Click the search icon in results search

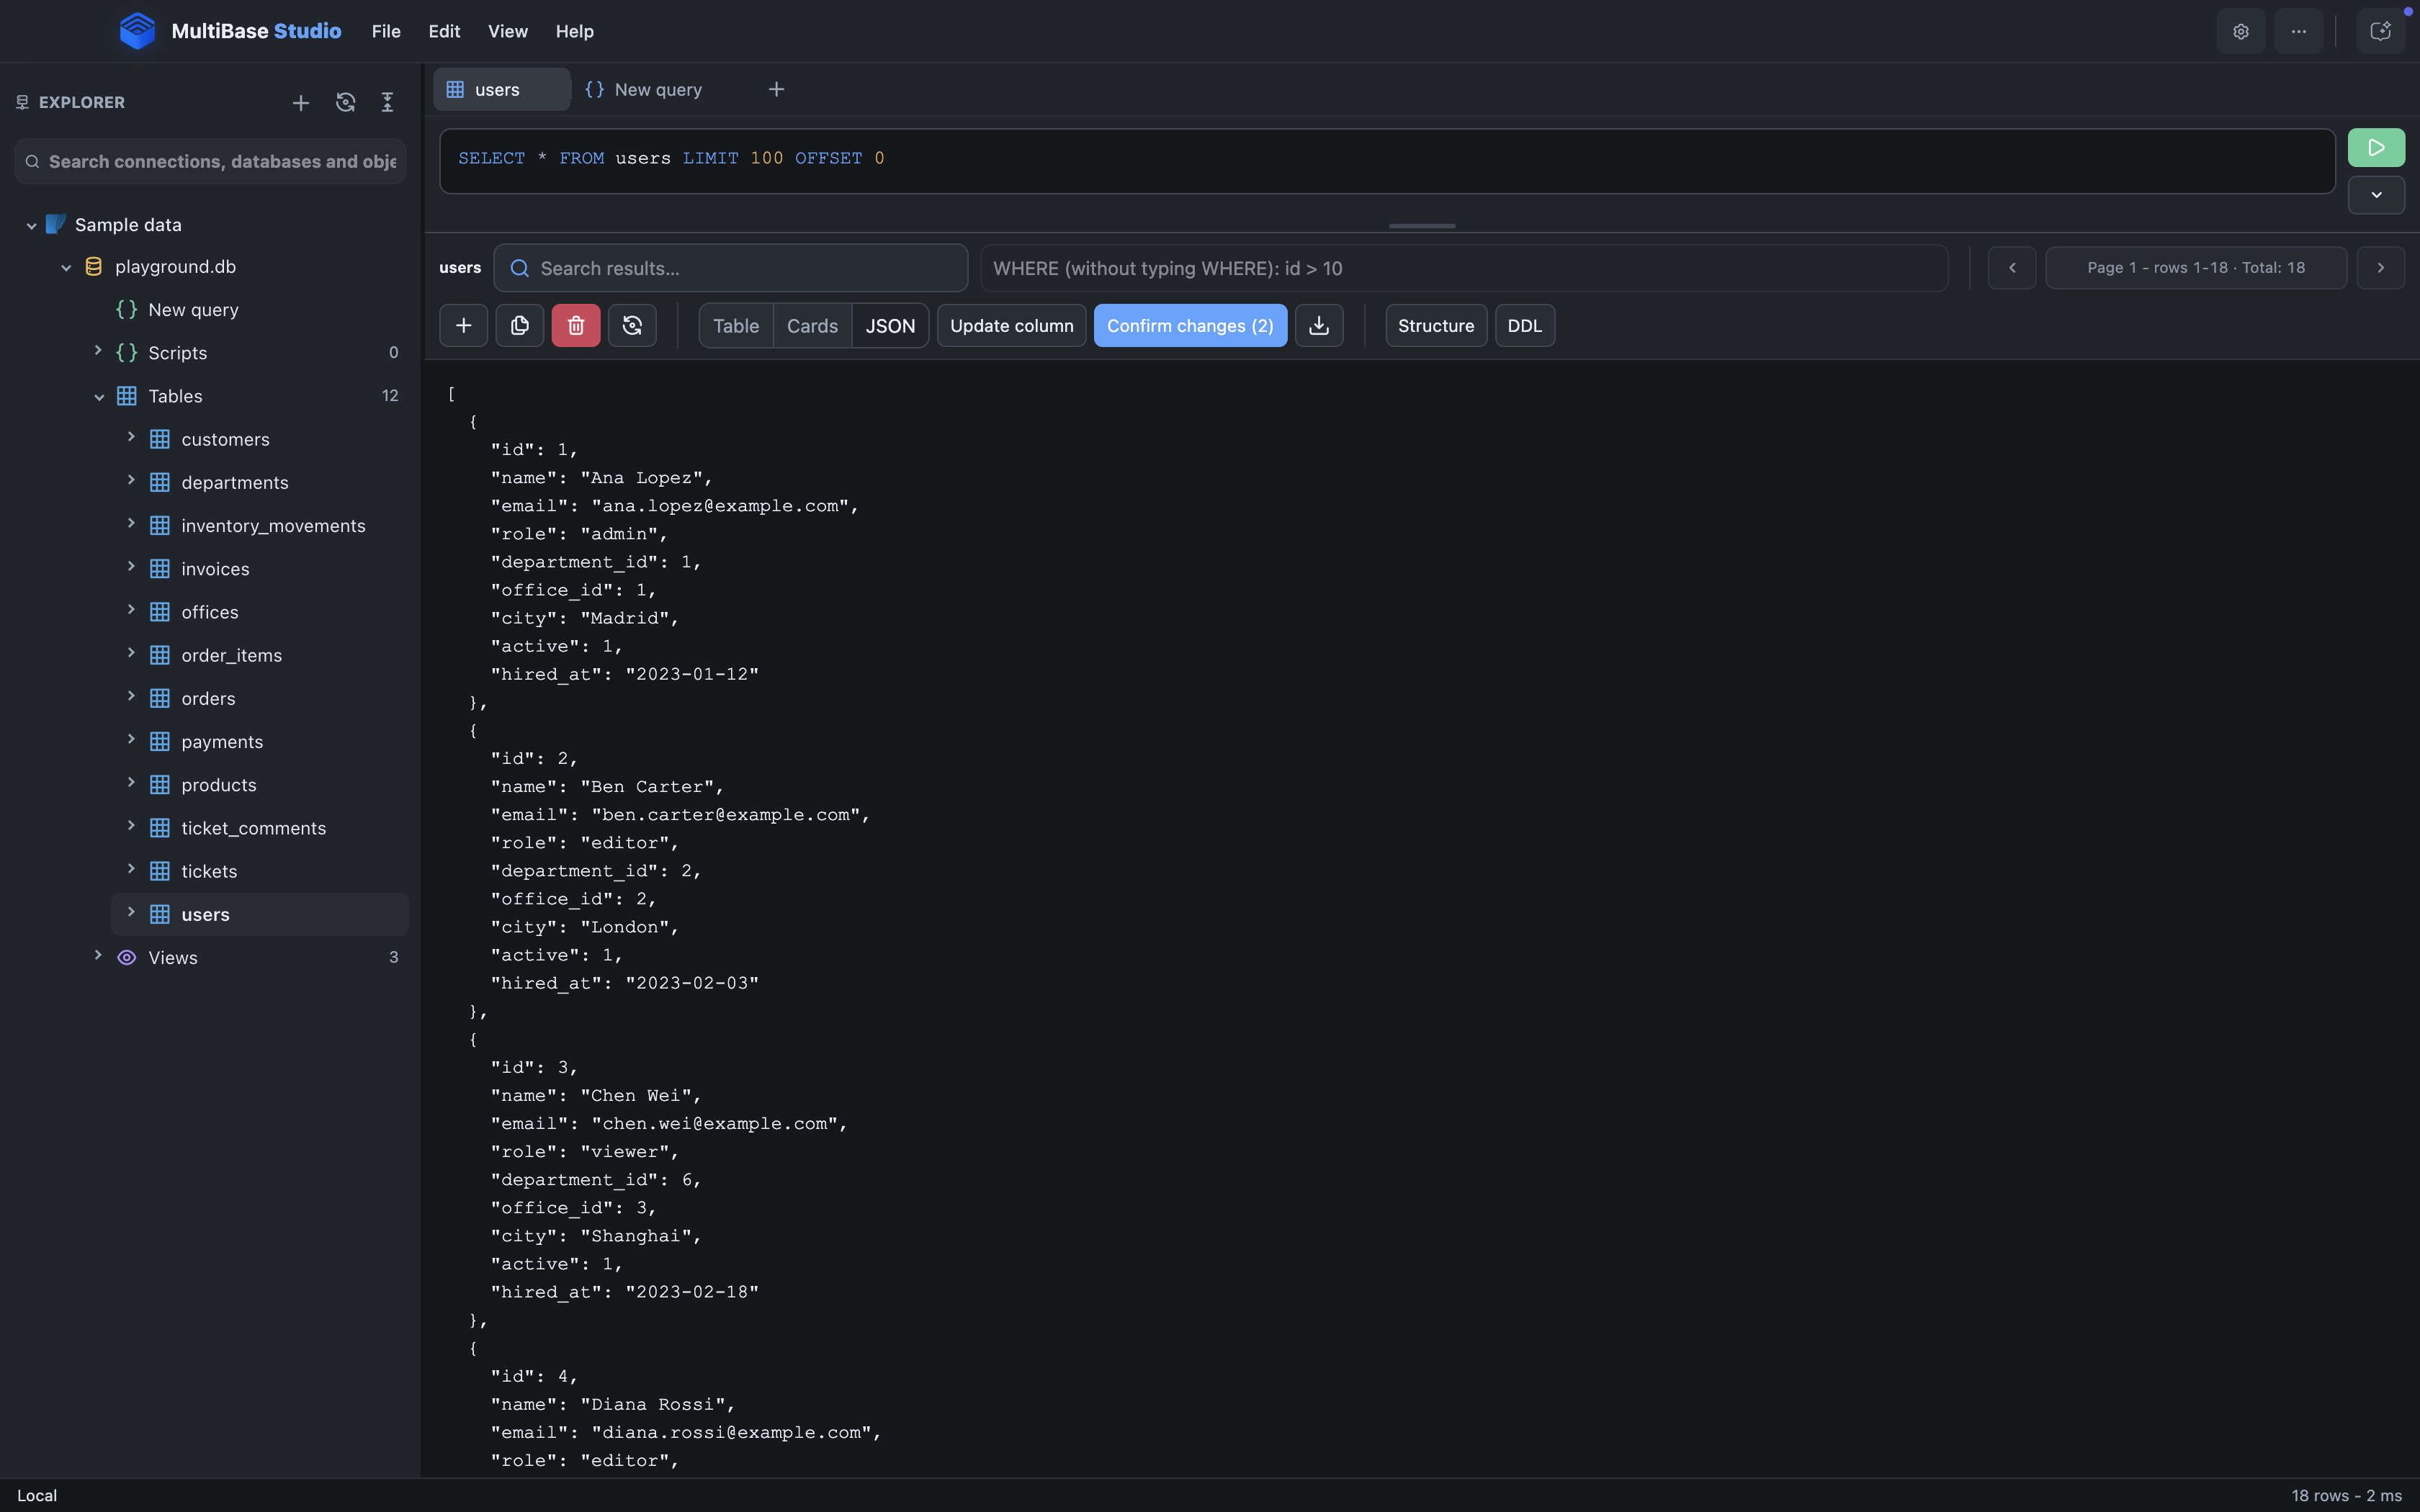click(x=520, y=268)
